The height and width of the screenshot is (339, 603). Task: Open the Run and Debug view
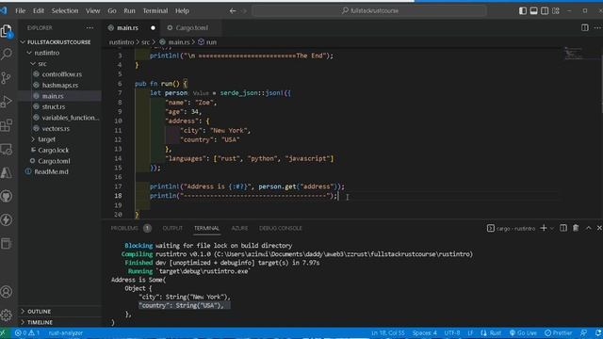7,102
